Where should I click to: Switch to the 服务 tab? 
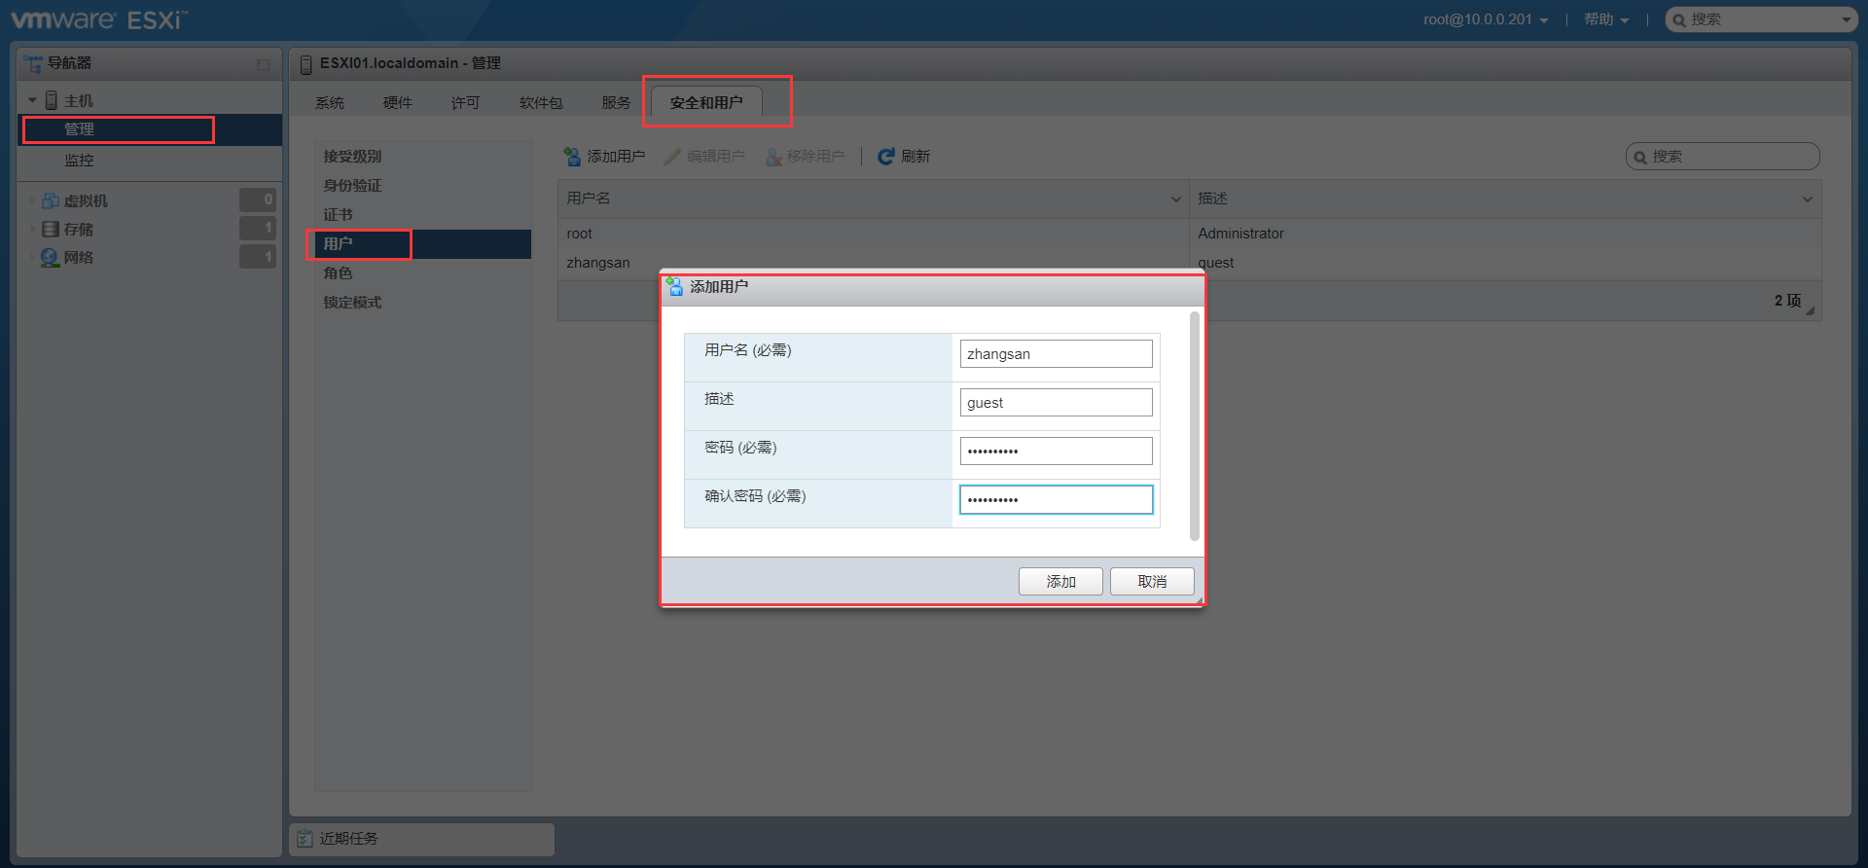(616, 102)
